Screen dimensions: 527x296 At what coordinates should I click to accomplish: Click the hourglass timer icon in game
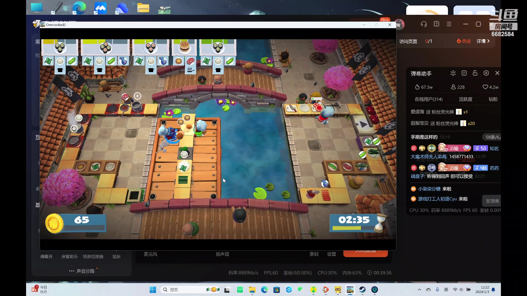coord(380,223)
